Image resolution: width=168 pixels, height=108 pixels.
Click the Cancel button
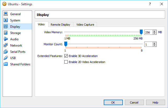pos(134,103)
